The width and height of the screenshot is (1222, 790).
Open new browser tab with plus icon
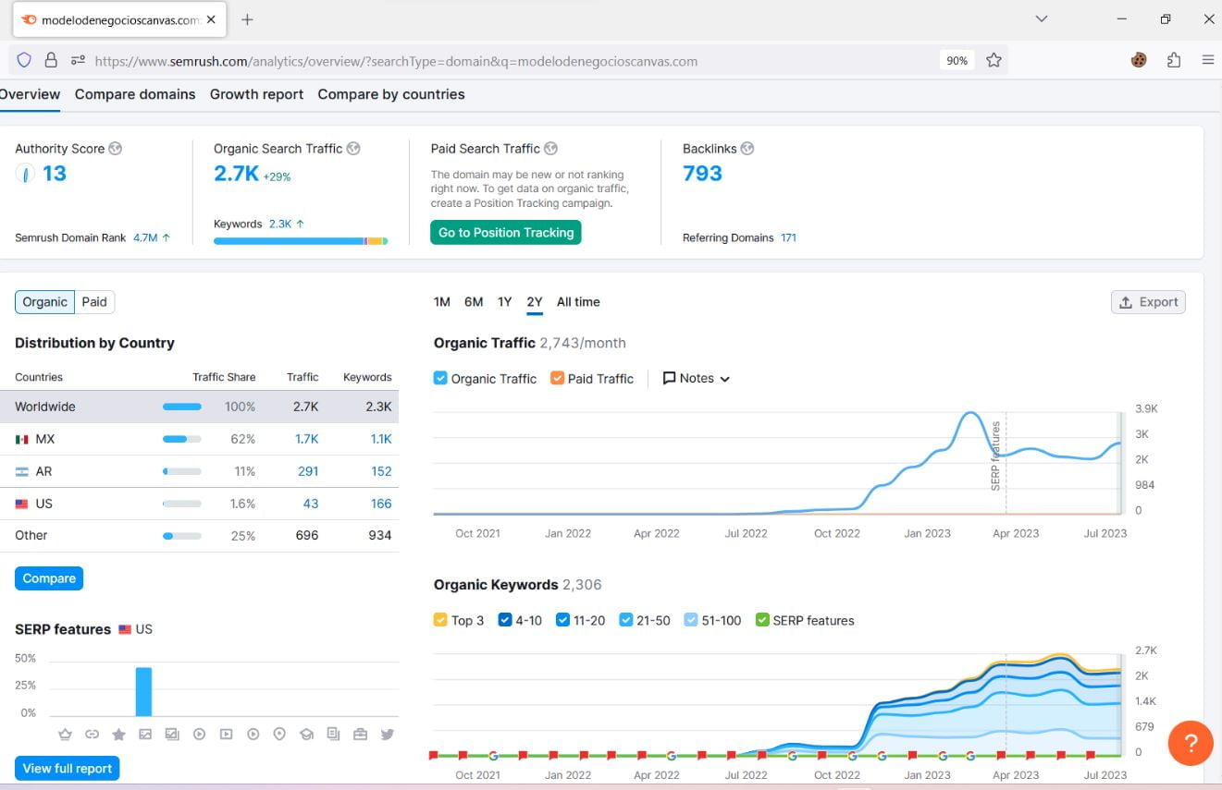pyautogui.click(x=247, y=19)
